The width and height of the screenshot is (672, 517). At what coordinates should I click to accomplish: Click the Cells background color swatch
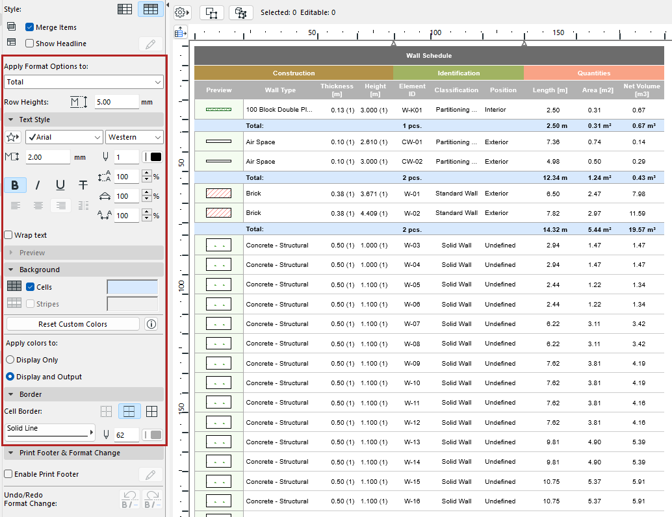click(x=133, y=287)
